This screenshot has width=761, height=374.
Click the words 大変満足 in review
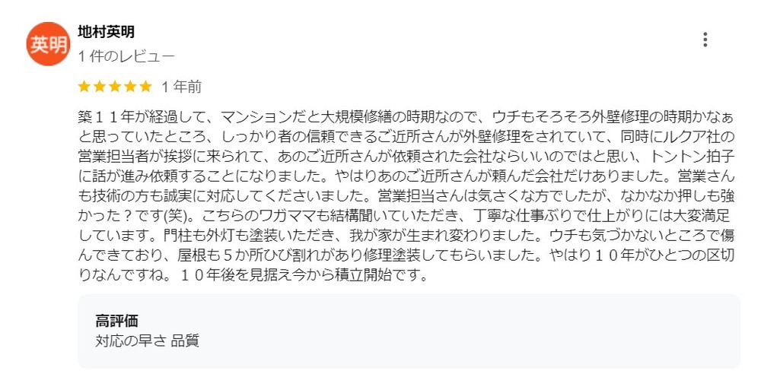pyautogui.click(x=704, y=215)
